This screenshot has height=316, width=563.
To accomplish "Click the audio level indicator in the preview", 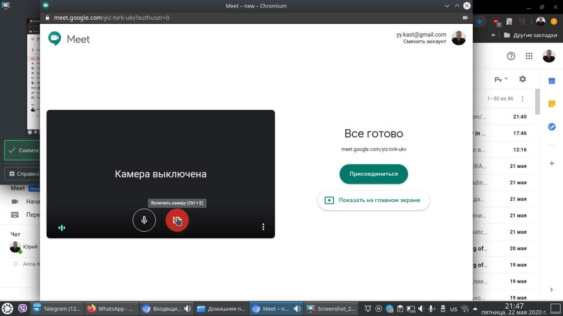I will 62,228.
